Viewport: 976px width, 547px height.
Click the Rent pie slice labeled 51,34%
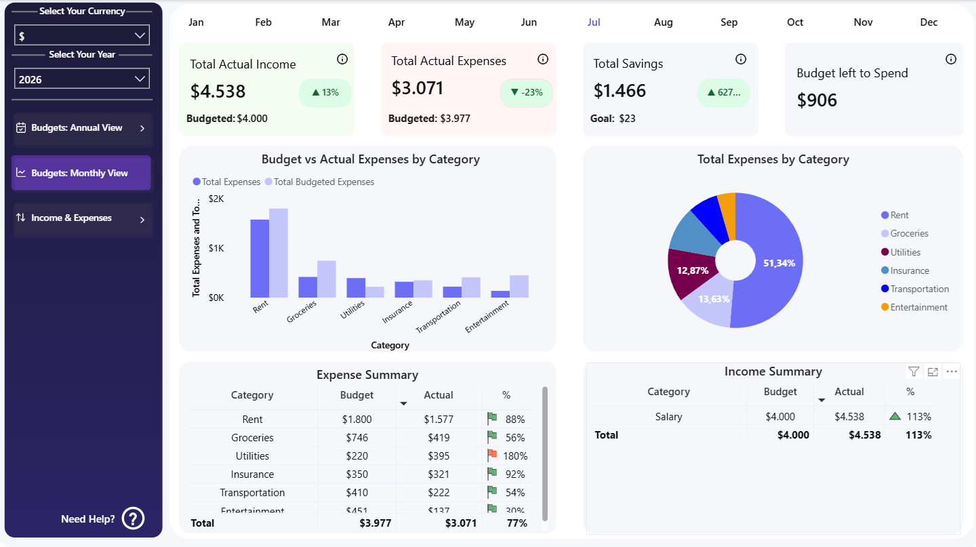[x=778, y=263]
